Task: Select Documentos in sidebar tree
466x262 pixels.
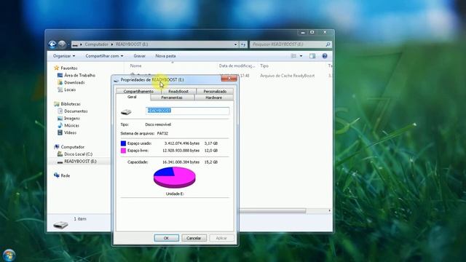Action: (76, 111)
